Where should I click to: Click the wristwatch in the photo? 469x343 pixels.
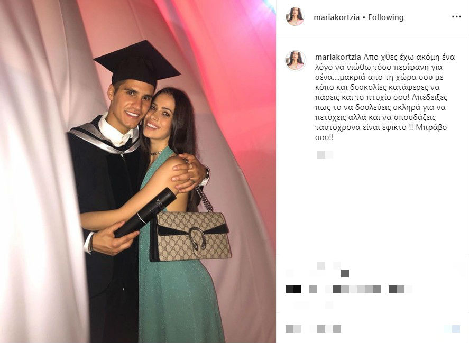206,176
